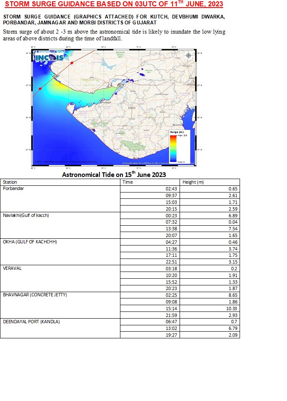Click the Kandla time cell "06:47"
This screenshot has width=287, height=401.
[150, 322]
